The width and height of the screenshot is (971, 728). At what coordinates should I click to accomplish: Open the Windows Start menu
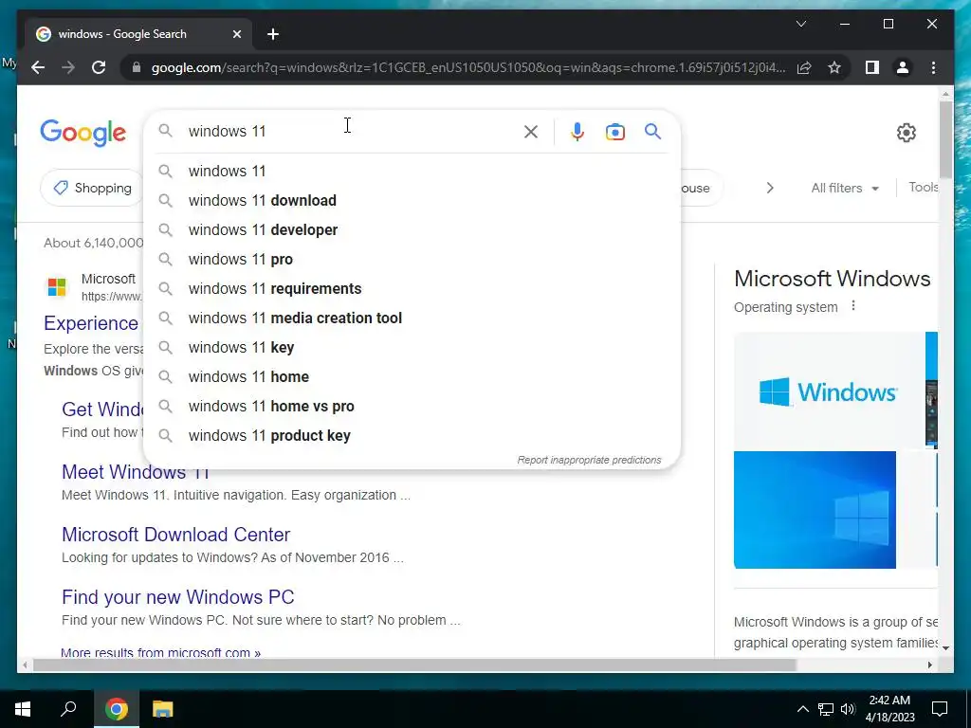(x=23, y=709)
